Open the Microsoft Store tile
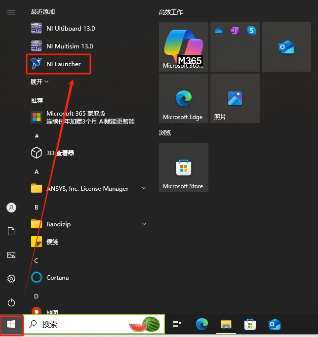The height and width of the screenshot is (337, 318). coord(184,168)
